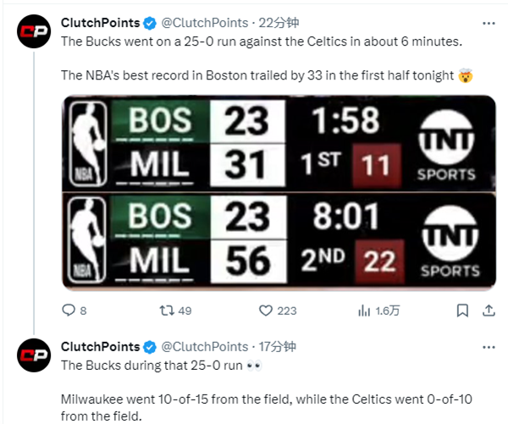View analytics showing 1.6万 views
The width and height of the screenshot is (508, 424).
[367, 311]
